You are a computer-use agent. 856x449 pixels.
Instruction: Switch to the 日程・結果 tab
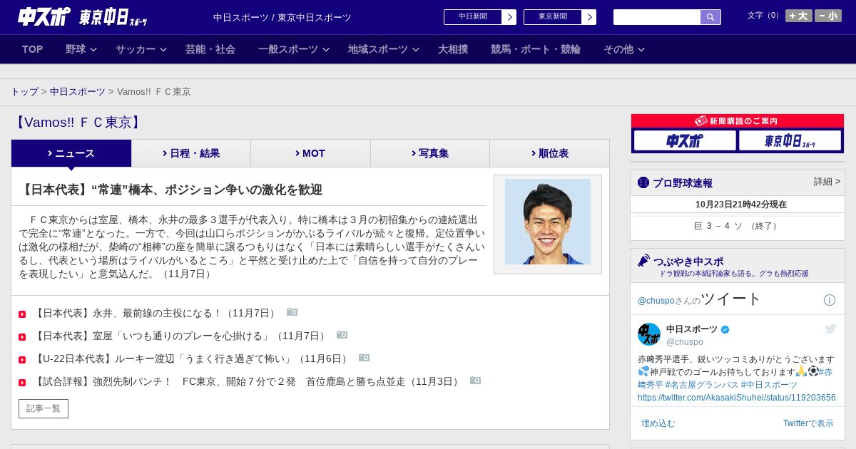click(191, 153)
